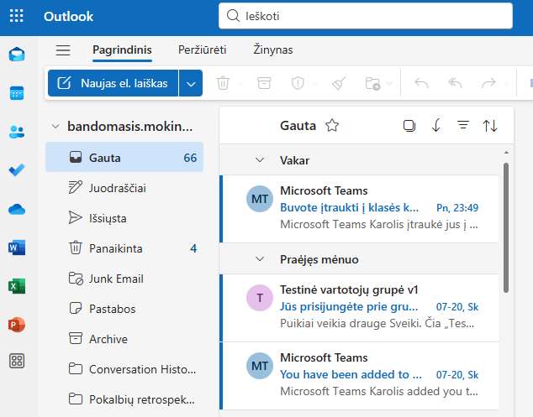533x417 pixels.
Task: Open dropdown next to Forward icon
Action: click(506, 83)
